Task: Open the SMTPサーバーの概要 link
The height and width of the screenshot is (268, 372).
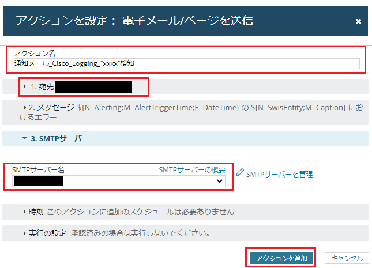Action: [192, 170]
